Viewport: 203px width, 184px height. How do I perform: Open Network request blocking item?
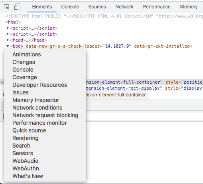[x=45, y=115]
